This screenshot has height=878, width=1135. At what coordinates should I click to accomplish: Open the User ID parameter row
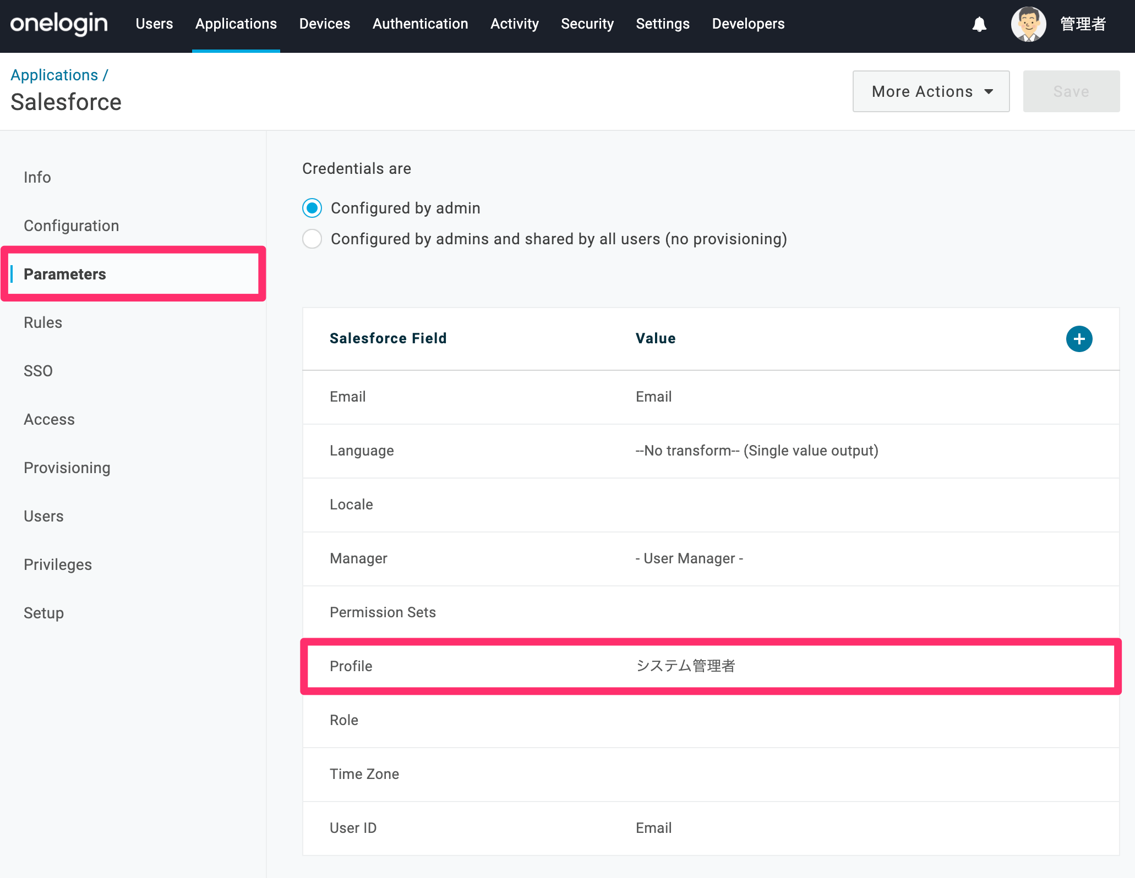[711, 828]
